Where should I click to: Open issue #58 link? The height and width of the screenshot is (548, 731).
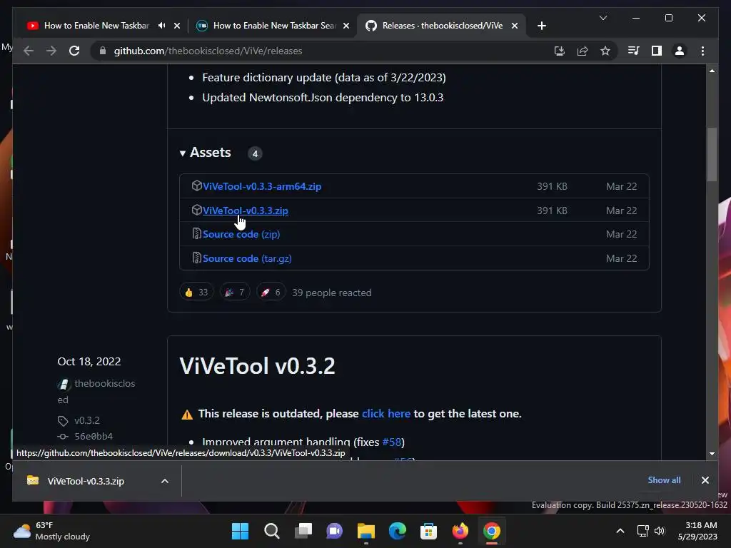[x=391, y=442]
